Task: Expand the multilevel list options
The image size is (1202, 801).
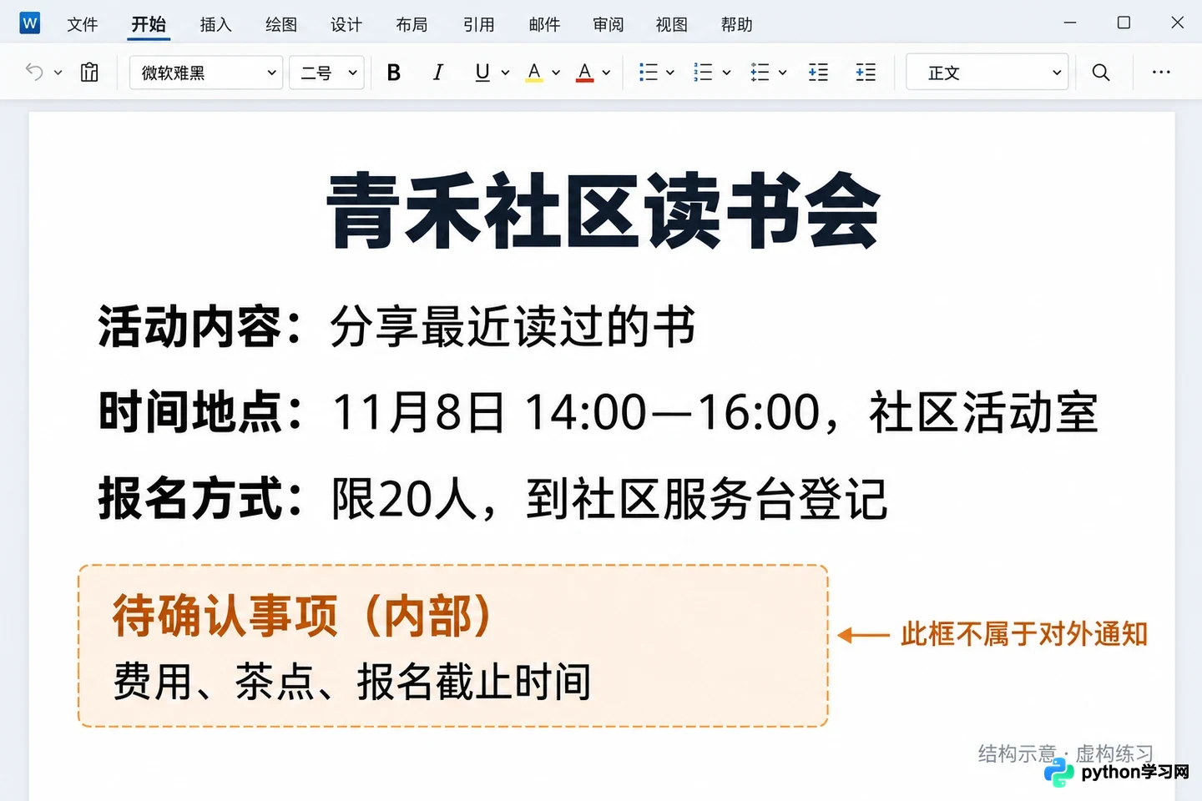Action: point(782,73)
